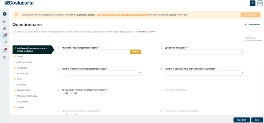Open the questionnaire clipboard icon with red badge
The width and height of the screenshot is (264, 123).
point(5,36)
